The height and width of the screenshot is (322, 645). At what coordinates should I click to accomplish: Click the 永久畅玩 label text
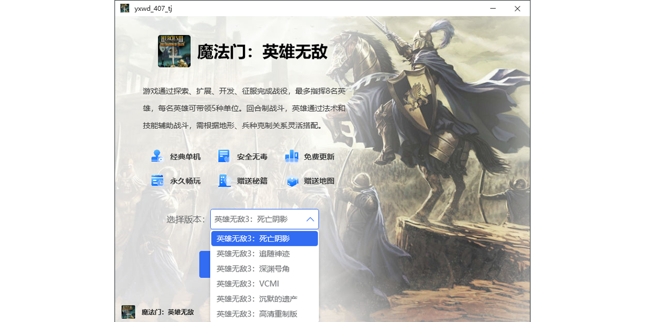click(185, 181)
